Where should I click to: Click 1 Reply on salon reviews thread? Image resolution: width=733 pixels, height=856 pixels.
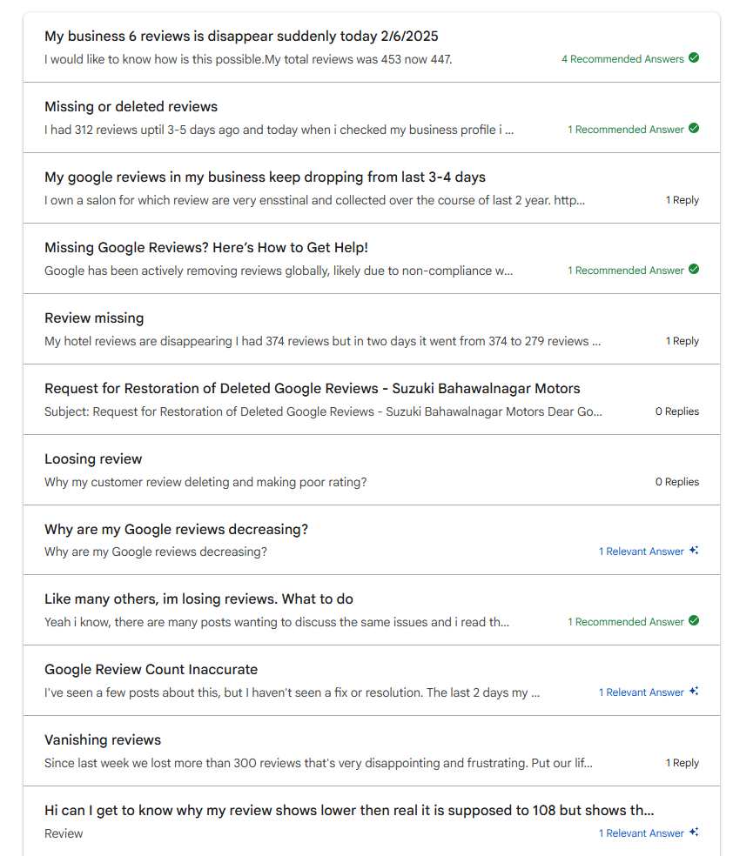click(683, 200)
